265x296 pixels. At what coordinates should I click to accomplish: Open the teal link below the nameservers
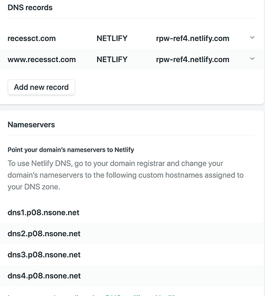click(92, 295)
